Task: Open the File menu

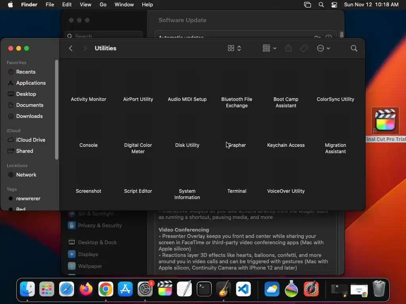Action: [50, 5]
